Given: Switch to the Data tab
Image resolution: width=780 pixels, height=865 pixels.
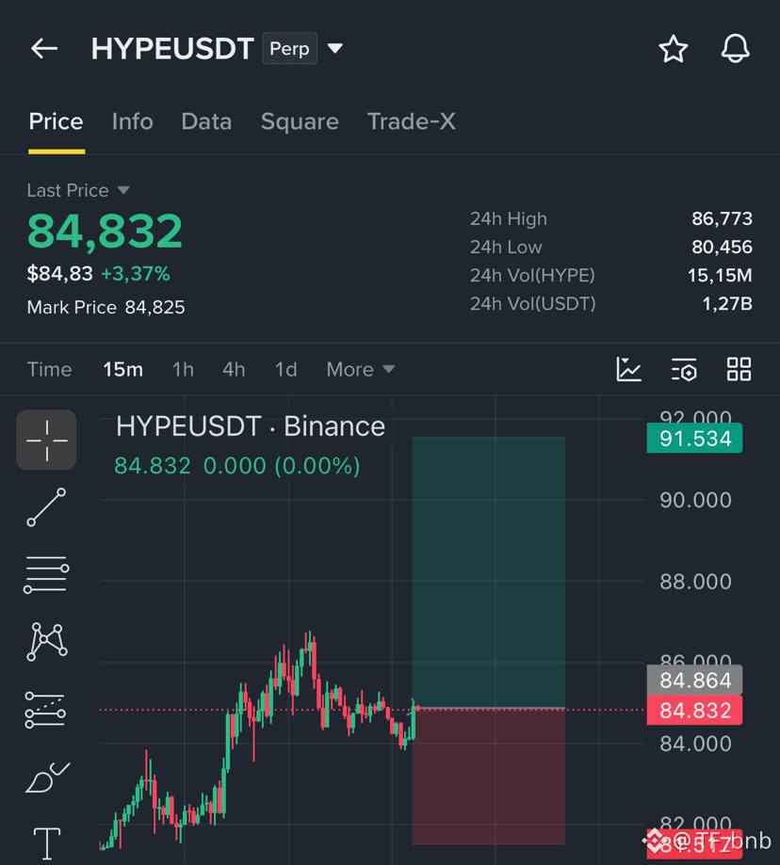Looking at the screenshot, I should 206,121.
